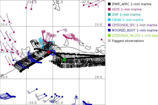Viewport: 158px width, 105px height.
Task: Click the magenta ASOS legend swatch
Action: click(109, 9)
